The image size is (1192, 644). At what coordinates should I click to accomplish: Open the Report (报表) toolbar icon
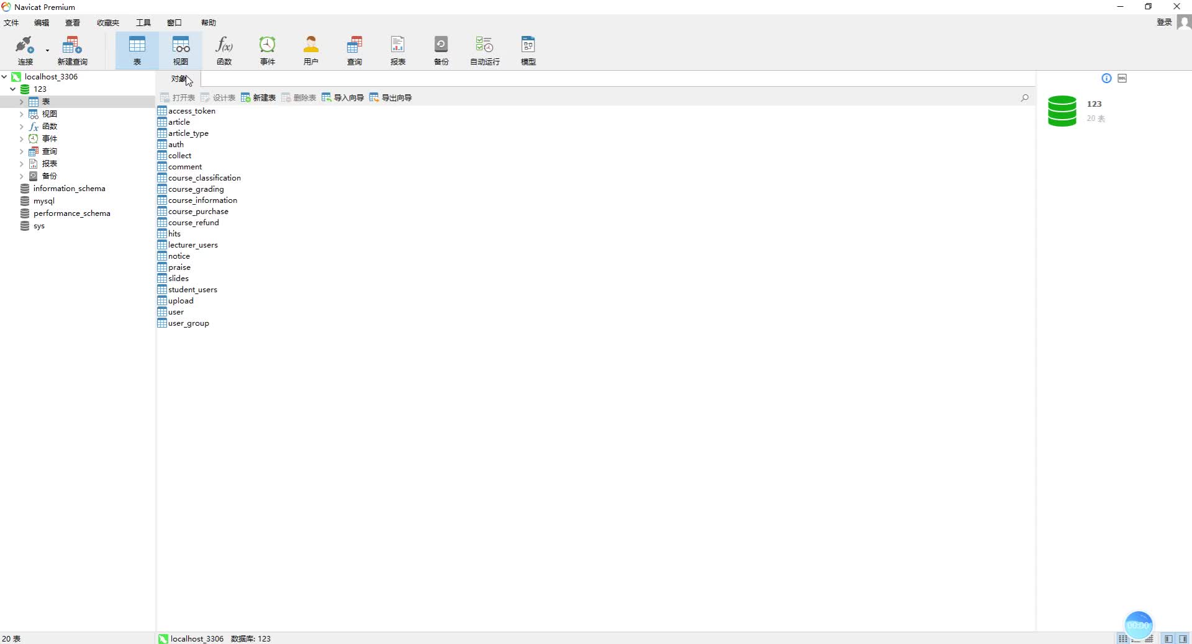click(x=398, y=50)
